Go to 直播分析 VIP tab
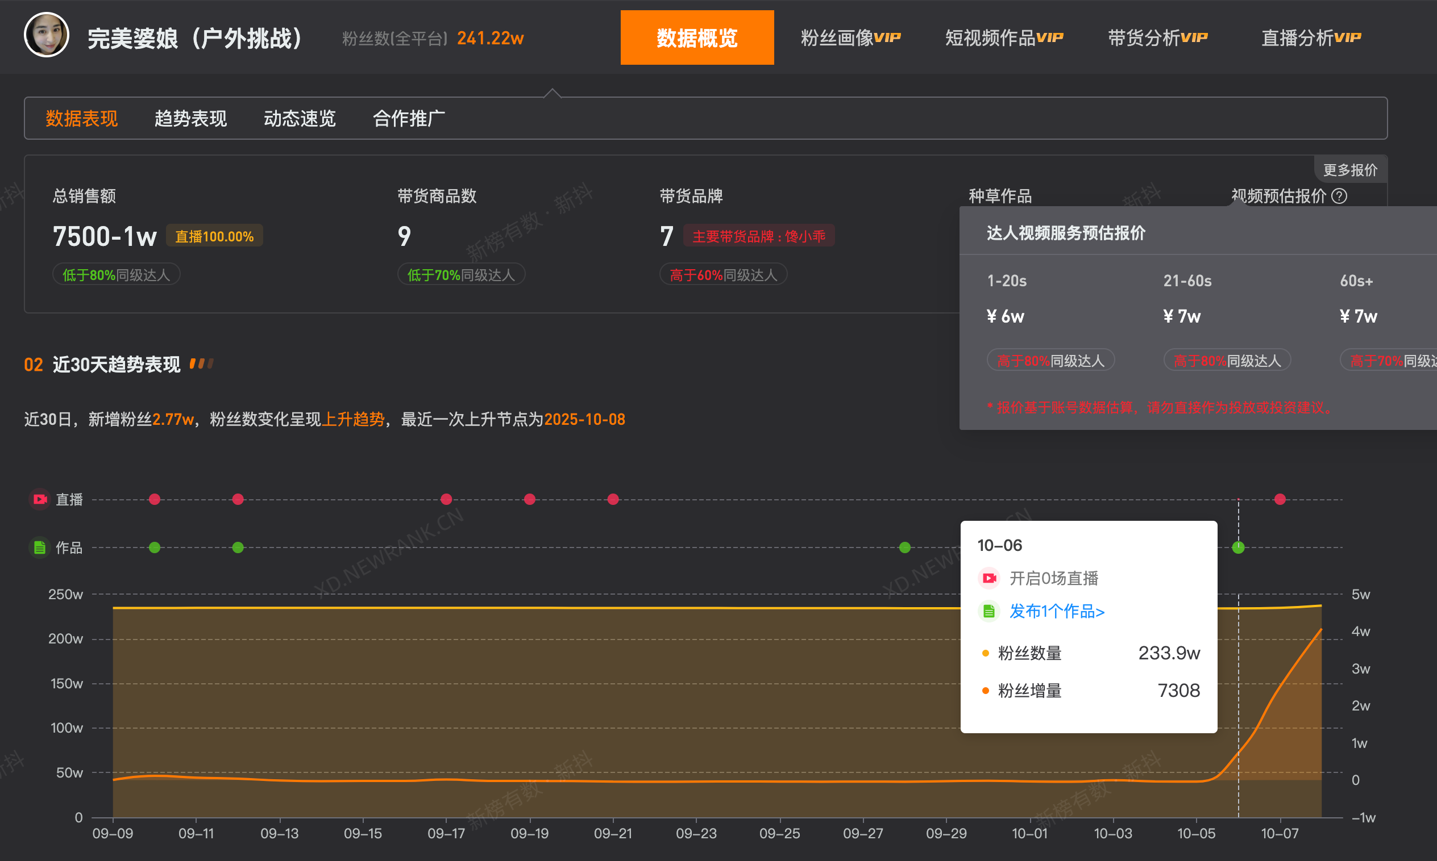The image size is (1437, 861). (1310, 37)
